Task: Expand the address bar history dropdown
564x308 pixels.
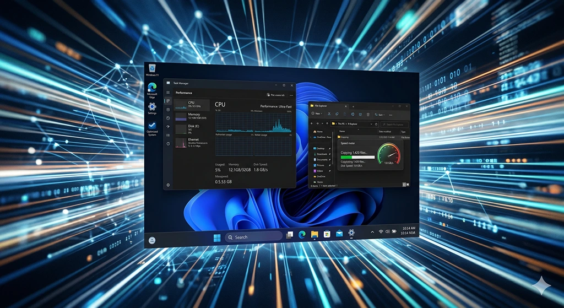Action: (371, 124)
